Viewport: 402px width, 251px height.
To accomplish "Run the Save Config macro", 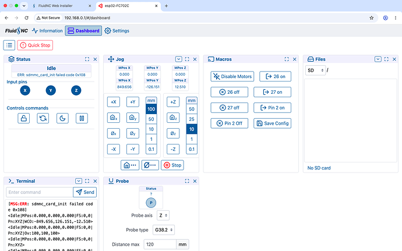I will [272, 123].
